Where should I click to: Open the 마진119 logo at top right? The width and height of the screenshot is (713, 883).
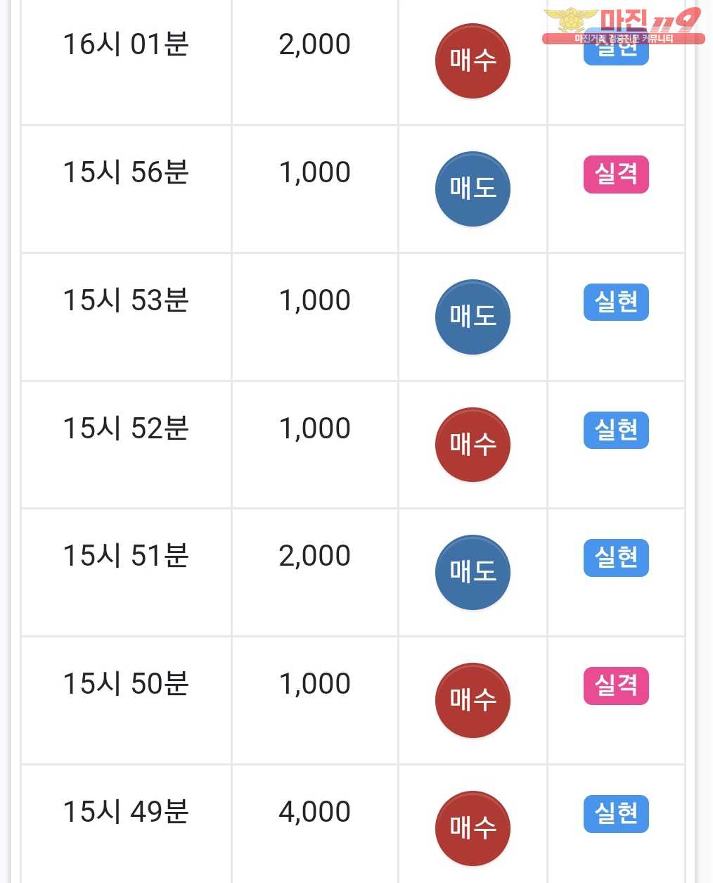(623, 25)
